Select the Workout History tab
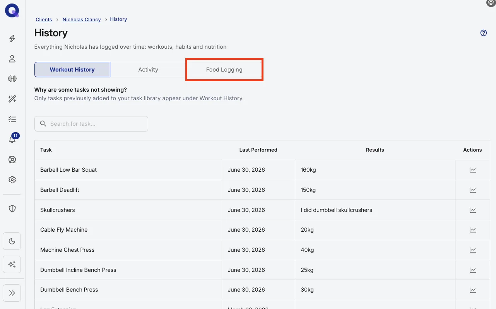The height and width of the screenshot is (309, 496). 72,70
